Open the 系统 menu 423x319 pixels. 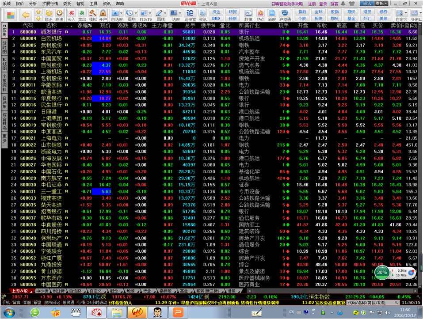pyautogui.click(x=7, y=4)
